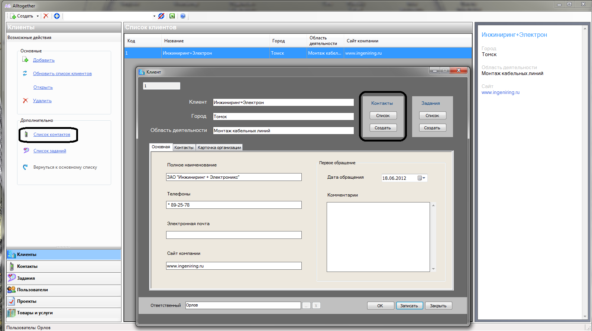This screenshot has width=592, height=331.
Task: Sort the client list by Город column
Action: [x=288, y=41]
